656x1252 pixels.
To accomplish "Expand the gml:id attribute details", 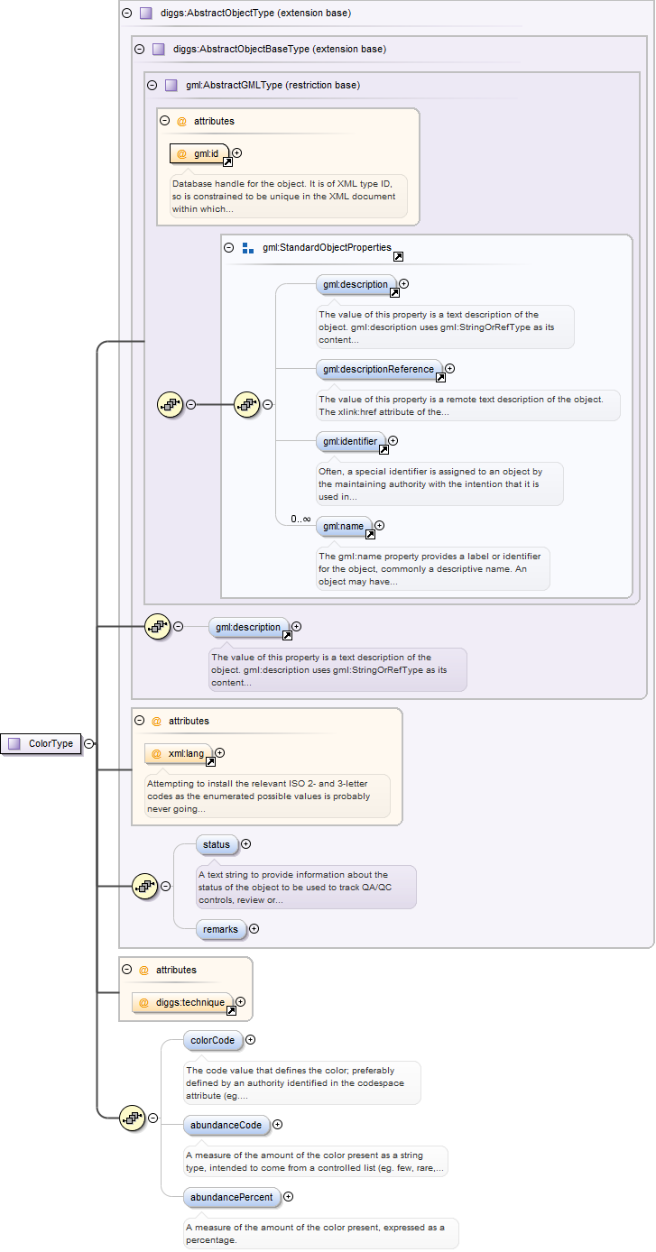I will coord(237,153).
